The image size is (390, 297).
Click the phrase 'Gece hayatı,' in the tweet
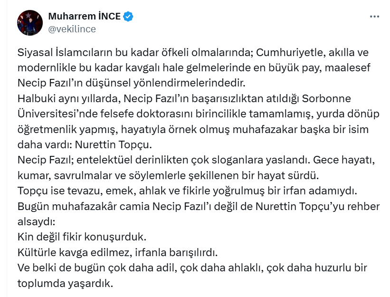[x=344, y=160]
